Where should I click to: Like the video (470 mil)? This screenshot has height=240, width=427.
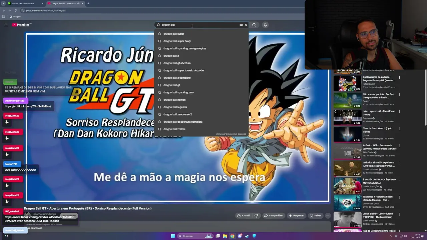243,216
